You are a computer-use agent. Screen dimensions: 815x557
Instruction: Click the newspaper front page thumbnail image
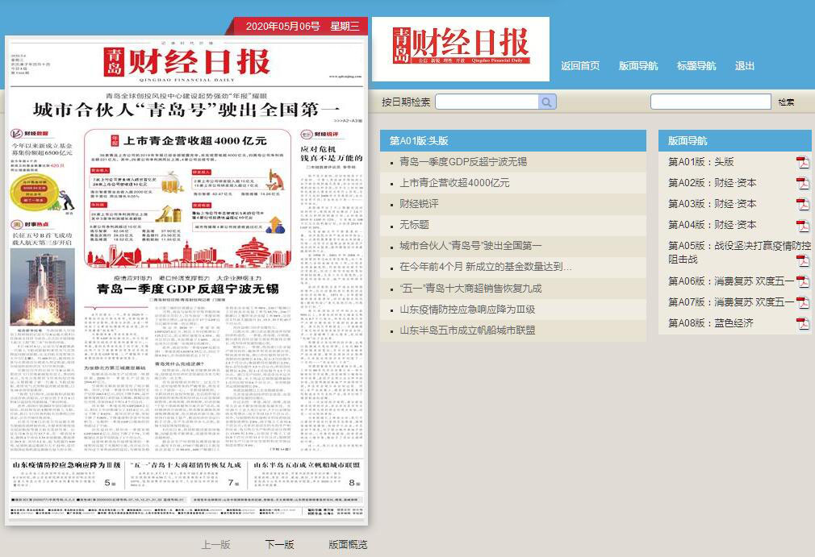pyautogui.click(x=186, y=280)
